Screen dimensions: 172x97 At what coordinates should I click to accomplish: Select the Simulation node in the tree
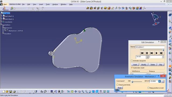point(8,34)
